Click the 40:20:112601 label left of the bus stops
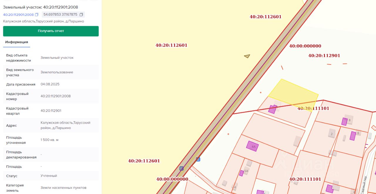This screenshot has width=376, height=194. coord(144,161)
